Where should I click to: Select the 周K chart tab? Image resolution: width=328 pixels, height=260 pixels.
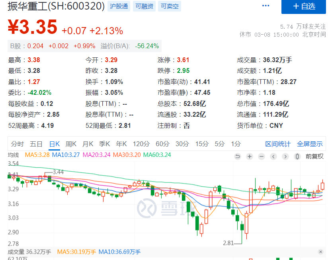[71, 144]
